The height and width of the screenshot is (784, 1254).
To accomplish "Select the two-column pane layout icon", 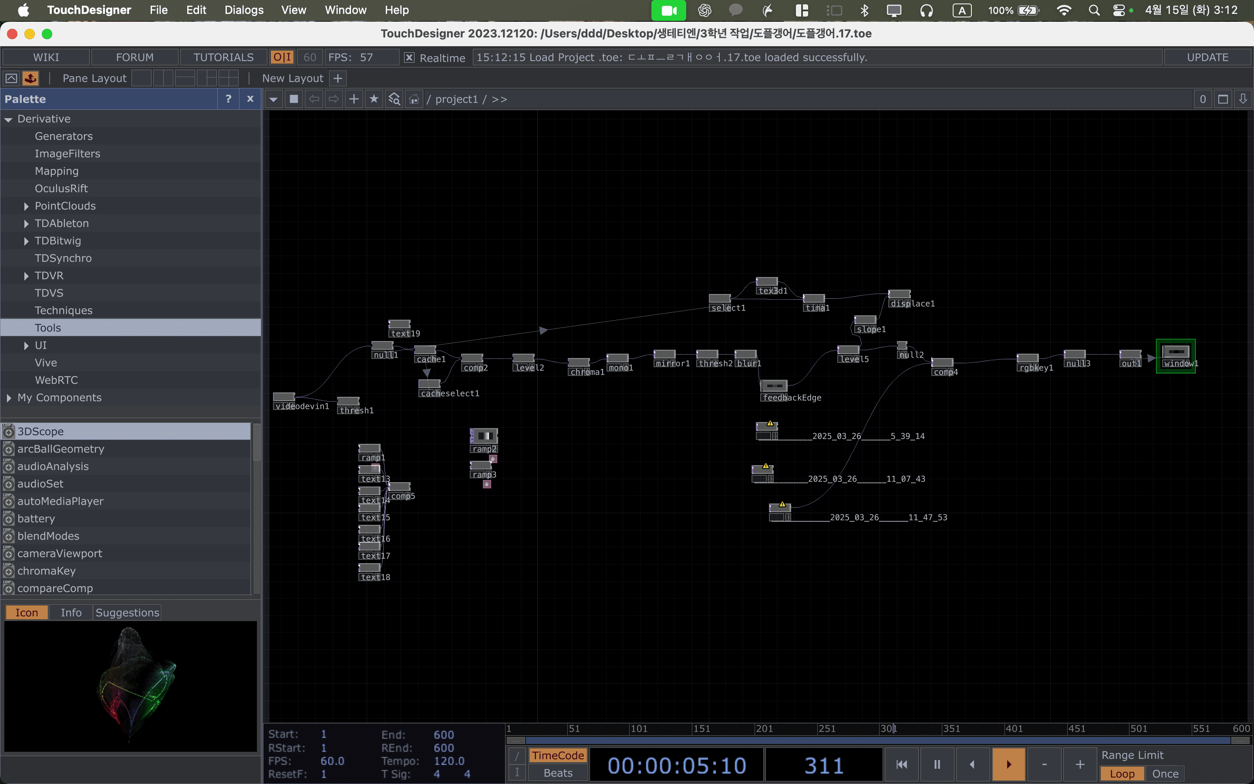I will point(163,78).
